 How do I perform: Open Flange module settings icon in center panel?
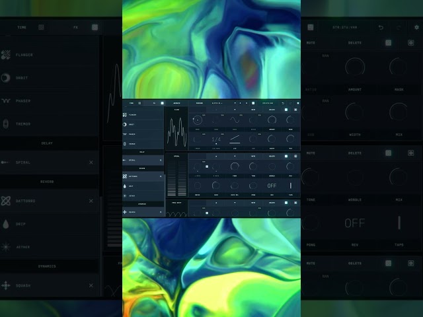295,110
